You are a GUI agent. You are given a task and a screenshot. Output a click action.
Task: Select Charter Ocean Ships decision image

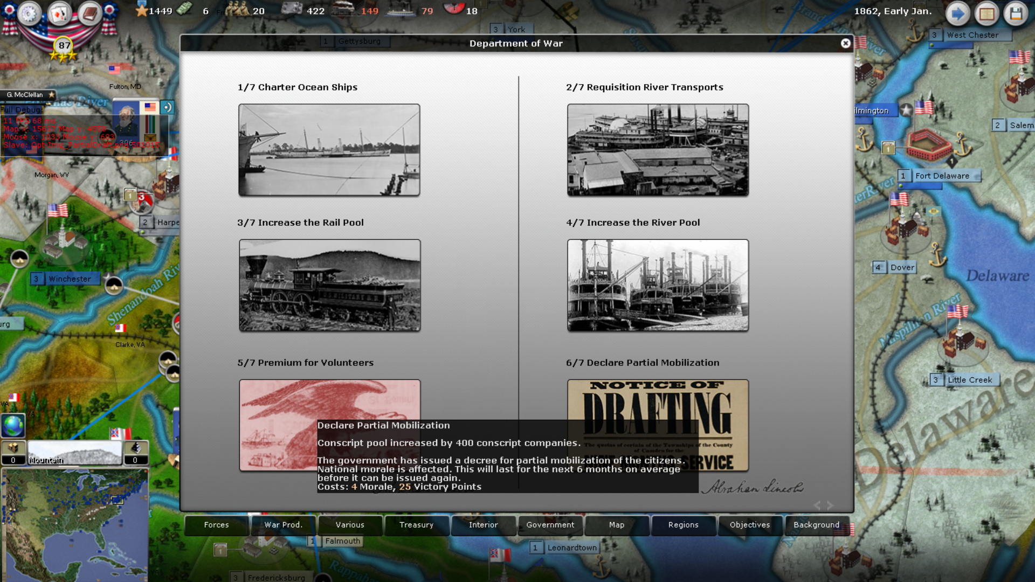pyautogui.click(x=329, y=150)
